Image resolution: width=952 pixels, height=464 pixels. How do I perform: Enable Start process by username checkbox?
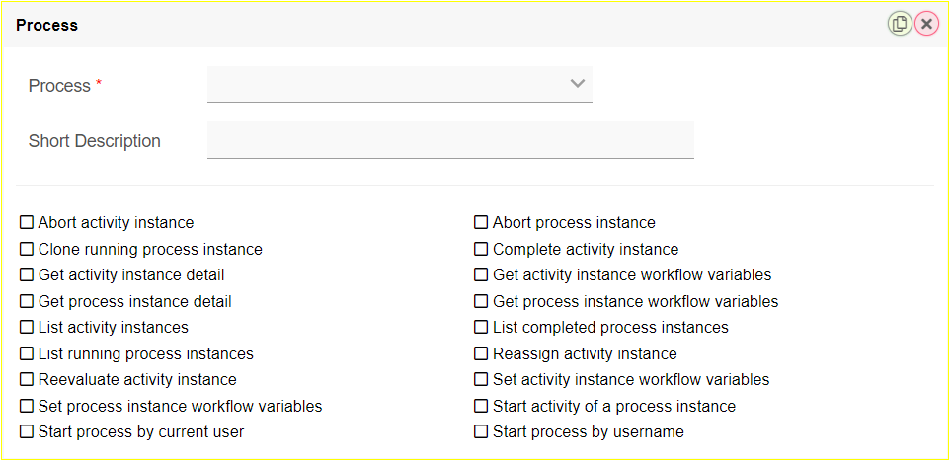tap(481, 432)
